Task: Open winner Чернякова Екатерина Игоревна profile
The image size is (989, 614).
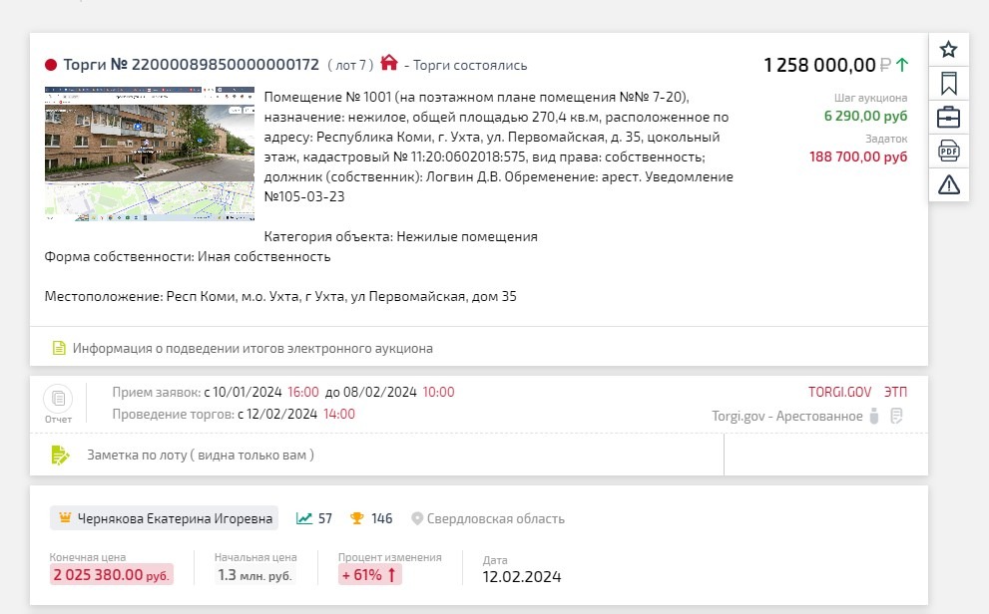Action: pyautogui.click(x=175, y=518)
